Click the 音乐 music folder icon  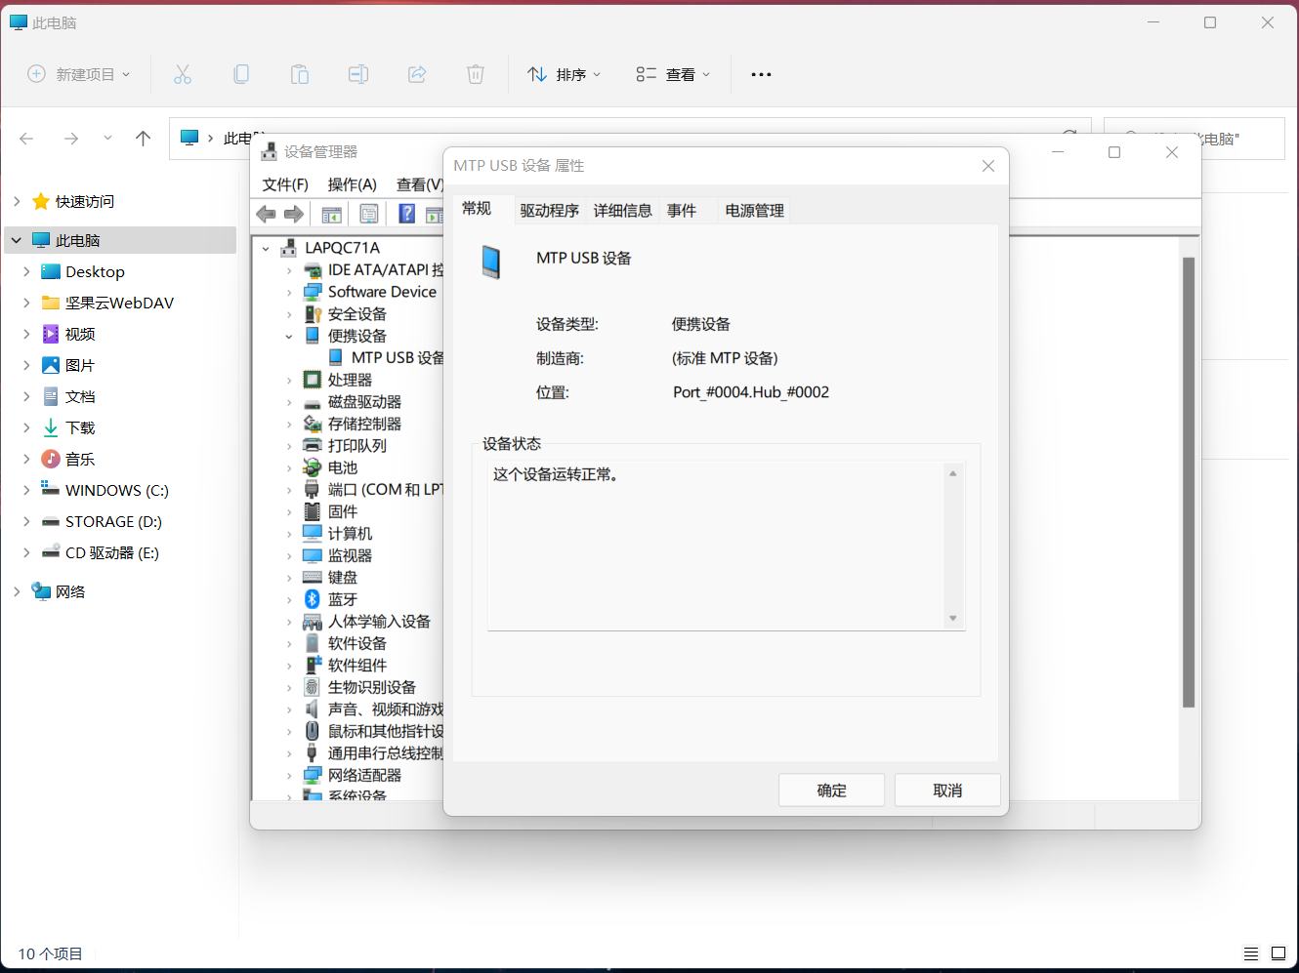tap(51, 459)
